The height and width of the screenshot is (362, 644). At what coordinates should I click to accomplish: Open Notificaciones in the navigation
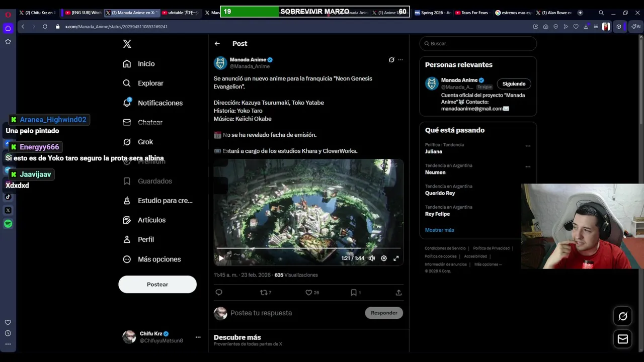pyautogui.click(x=153, y=103)
